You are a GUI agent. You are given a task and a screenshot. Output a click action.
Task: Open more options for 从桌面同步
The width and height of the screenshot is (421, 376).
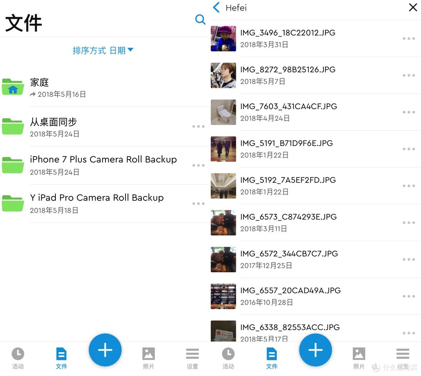pos(198,126)
